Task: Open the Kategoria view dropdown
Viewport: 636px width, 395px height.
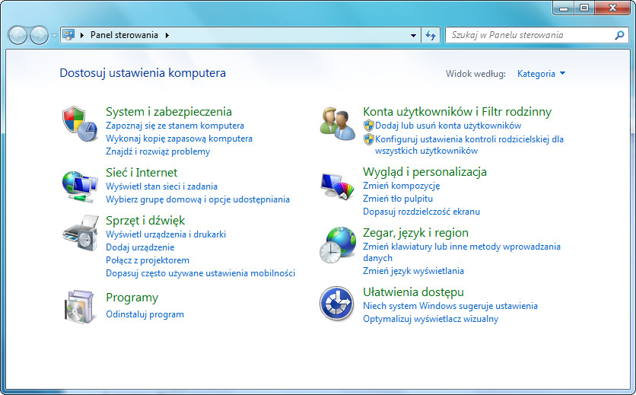Action: pos(541,74)
